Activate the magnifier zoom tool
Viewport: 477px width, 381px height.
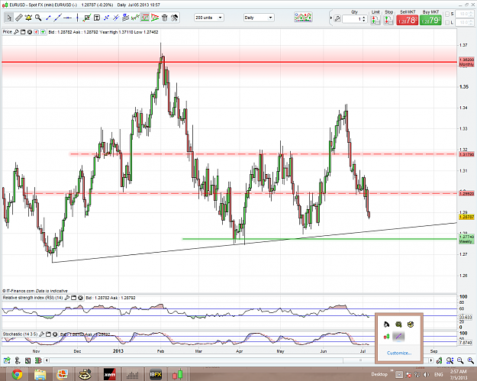pyautogui.click(x=38, y=18)
